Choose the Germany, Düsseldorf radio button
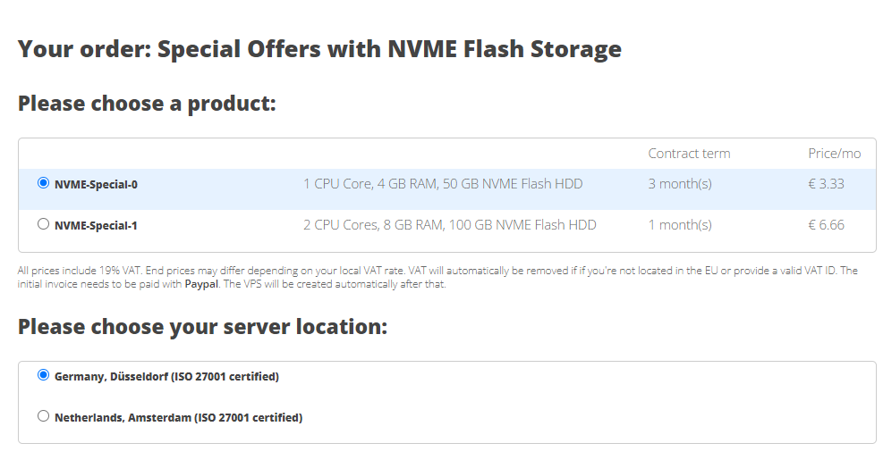Viewport: 883px width, 460px height. tap(43, 375)
